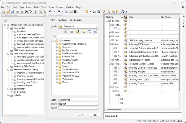
Task: Switch to the New Topic tab
Action: point(62,20)
